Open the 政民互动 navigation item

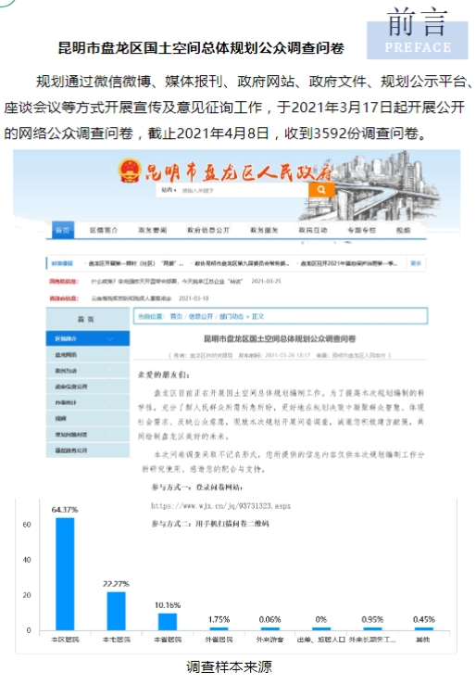(313, 230)
